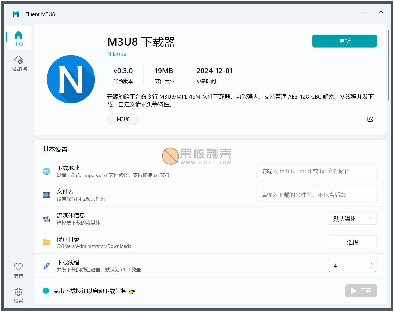
Task: Expand the 默认媒体 stream dropdown
Action: click(352, 219)
